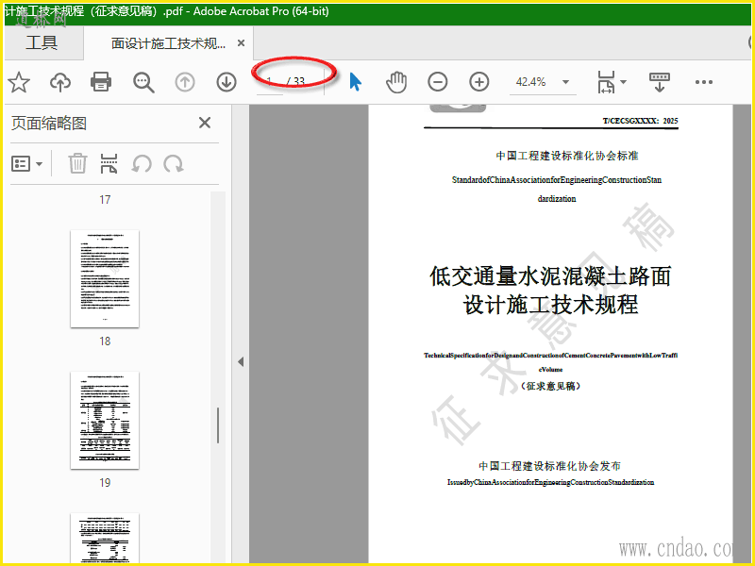Image resolution: width=755 pixels, height=566 pixels.
Task: Upload file to cloud storage
Action: click(60, 82)
